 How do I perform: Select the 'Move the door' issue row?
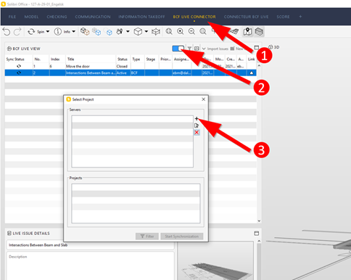pos(131,66)
